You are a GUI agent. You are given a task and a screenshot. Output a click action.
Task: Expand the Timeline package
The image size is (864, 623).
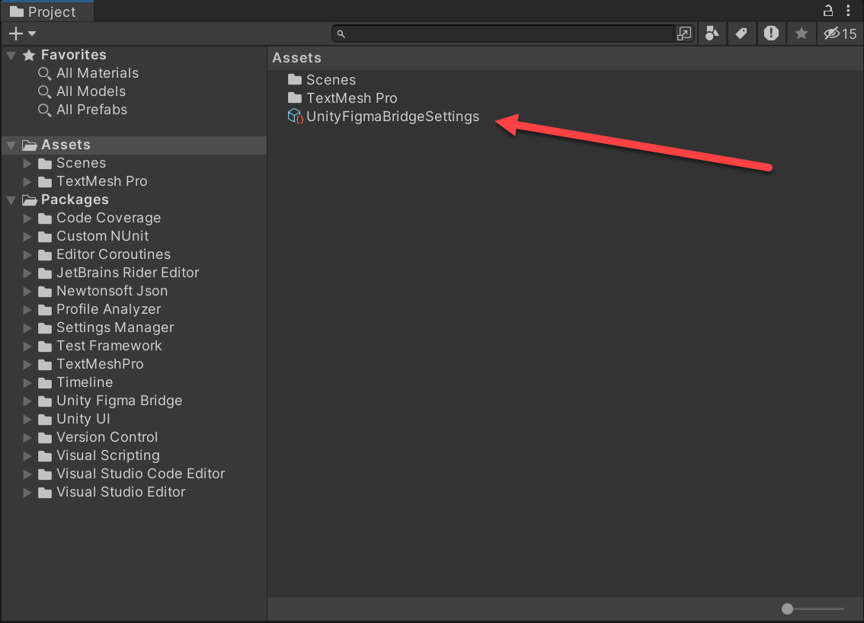point(27,383)
